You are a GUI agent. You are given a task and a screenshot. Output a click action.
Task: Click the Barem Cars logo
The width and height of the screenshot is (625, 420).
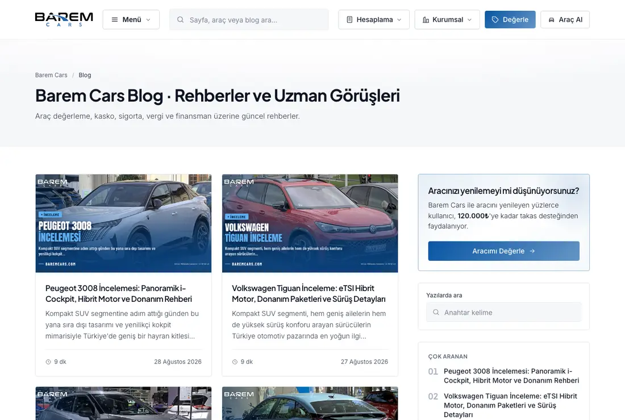click(x=64, y=19)
